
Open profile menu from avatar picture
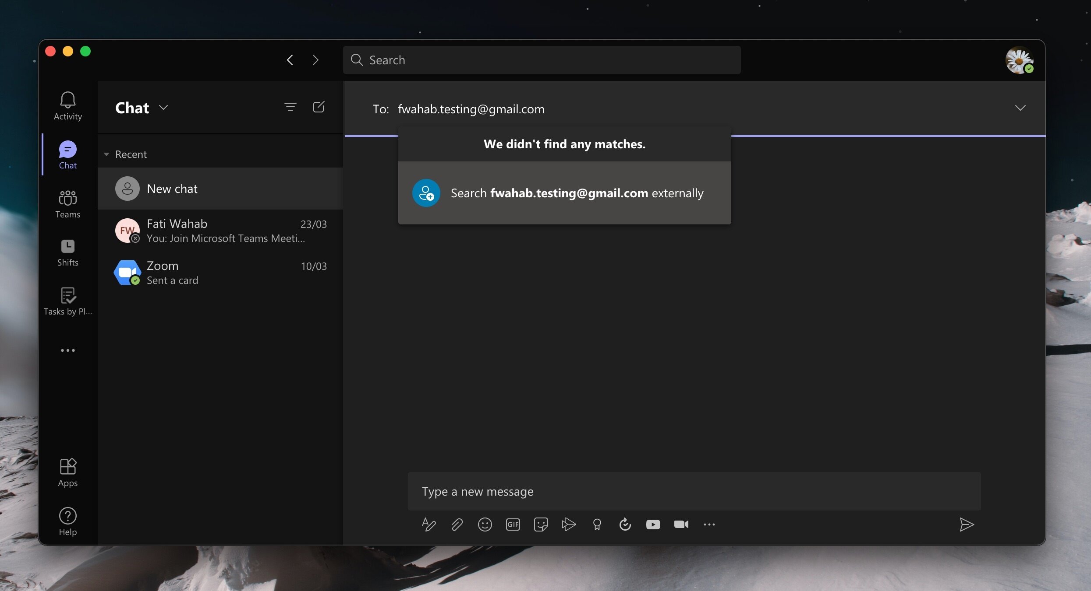[x=1019, y=60]
